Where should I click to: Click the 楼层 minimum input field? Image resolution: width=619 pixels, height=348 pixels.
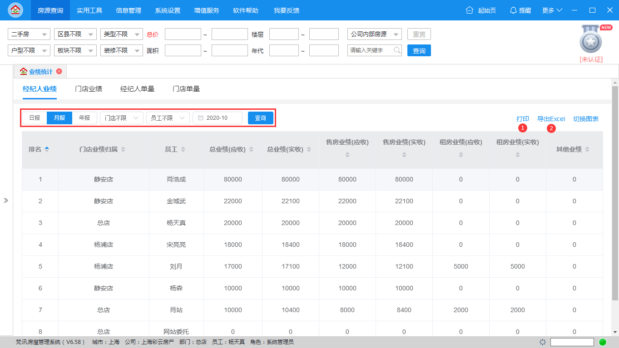pyautogui.click(x=284, y=34)
